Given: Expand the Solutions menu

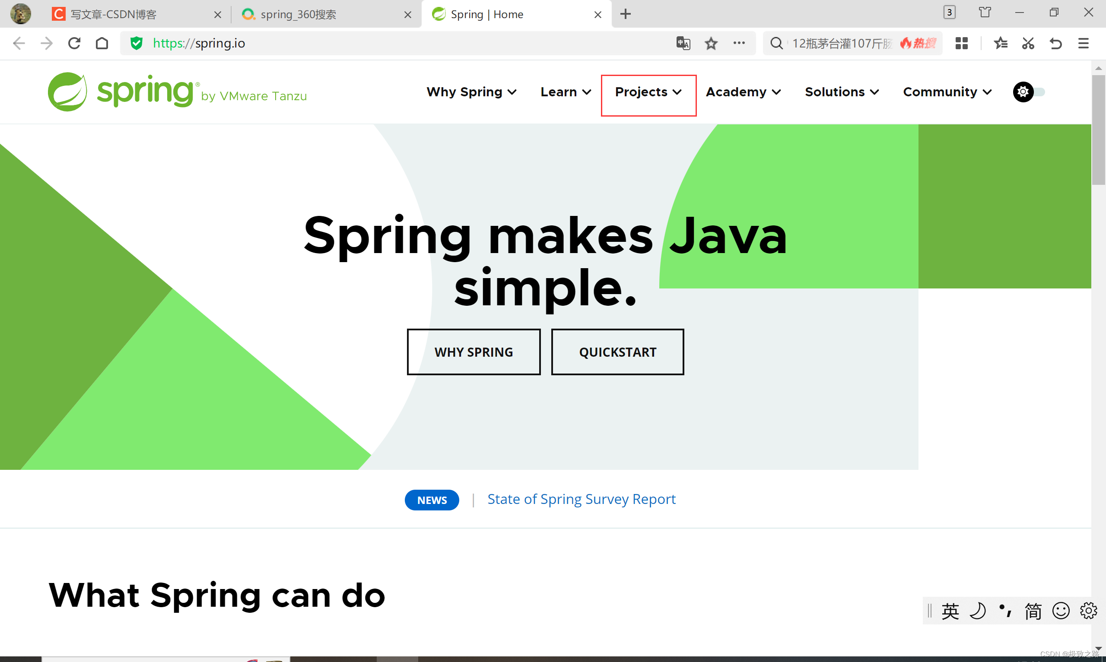Looking at the screenshot, I should (x=842, y=92).
